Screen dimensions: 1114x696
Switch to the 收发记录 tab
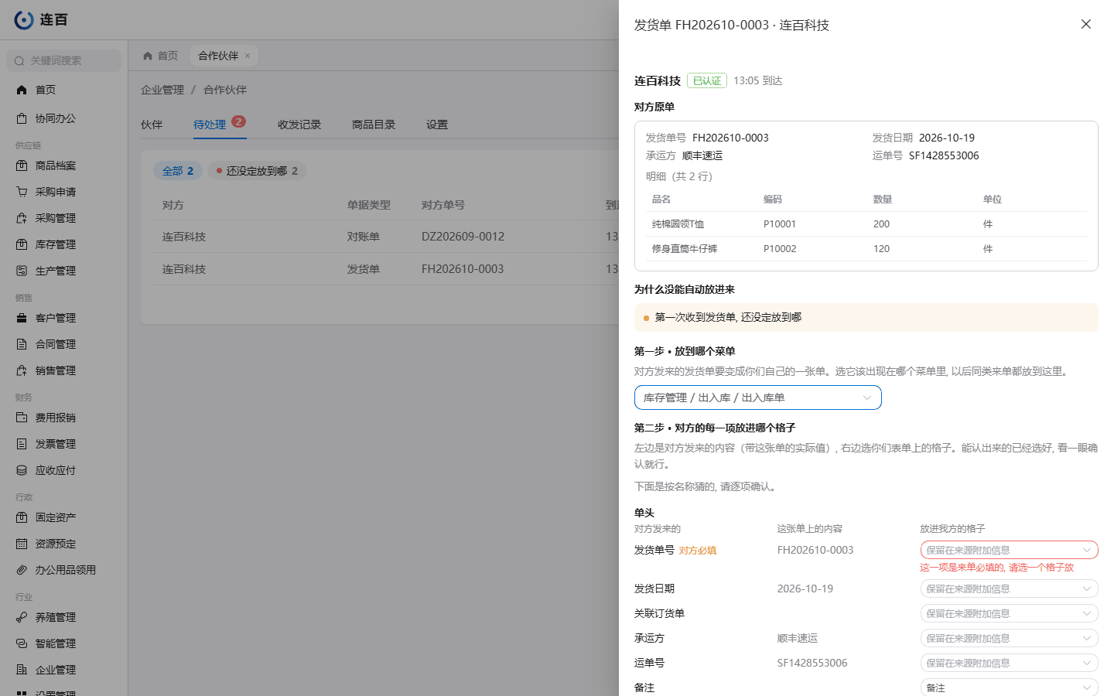tap(299, 125)
